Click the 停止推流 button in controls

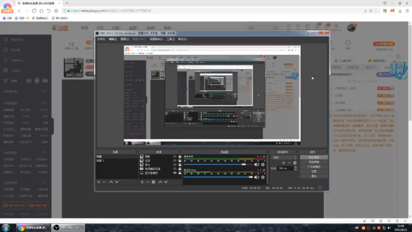click(x=314, y=157)
